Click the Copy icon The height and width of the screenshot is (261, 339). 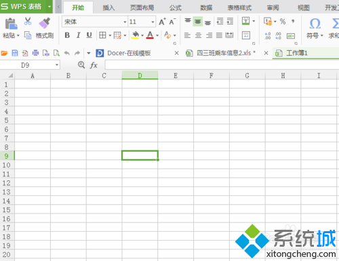point(28,35)
